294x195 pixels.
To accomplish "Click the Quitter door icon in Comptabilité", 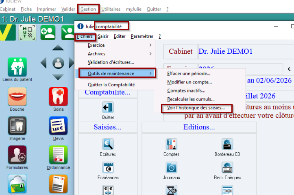I will point(108,107).
